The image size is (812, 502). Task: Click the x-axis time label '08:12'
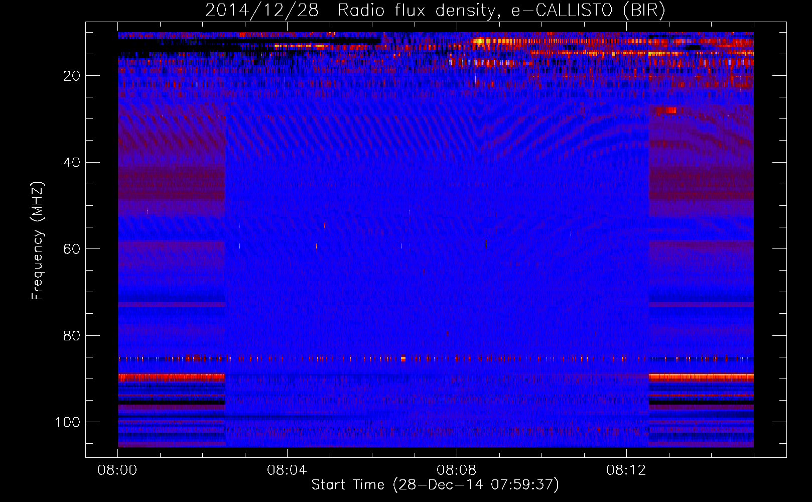coord(626,470)
